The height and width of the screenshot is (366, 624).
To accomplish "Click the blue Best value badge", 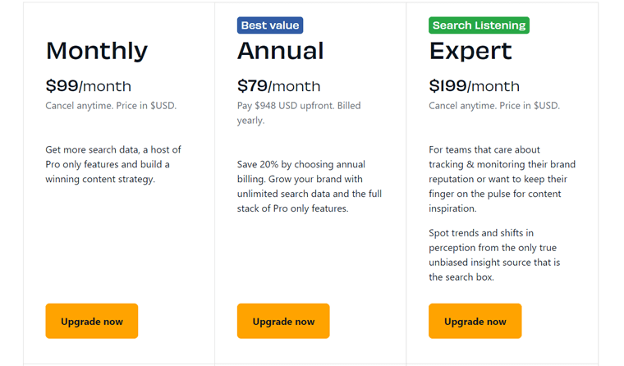I will pyautogui.click(x=270, y=25).
